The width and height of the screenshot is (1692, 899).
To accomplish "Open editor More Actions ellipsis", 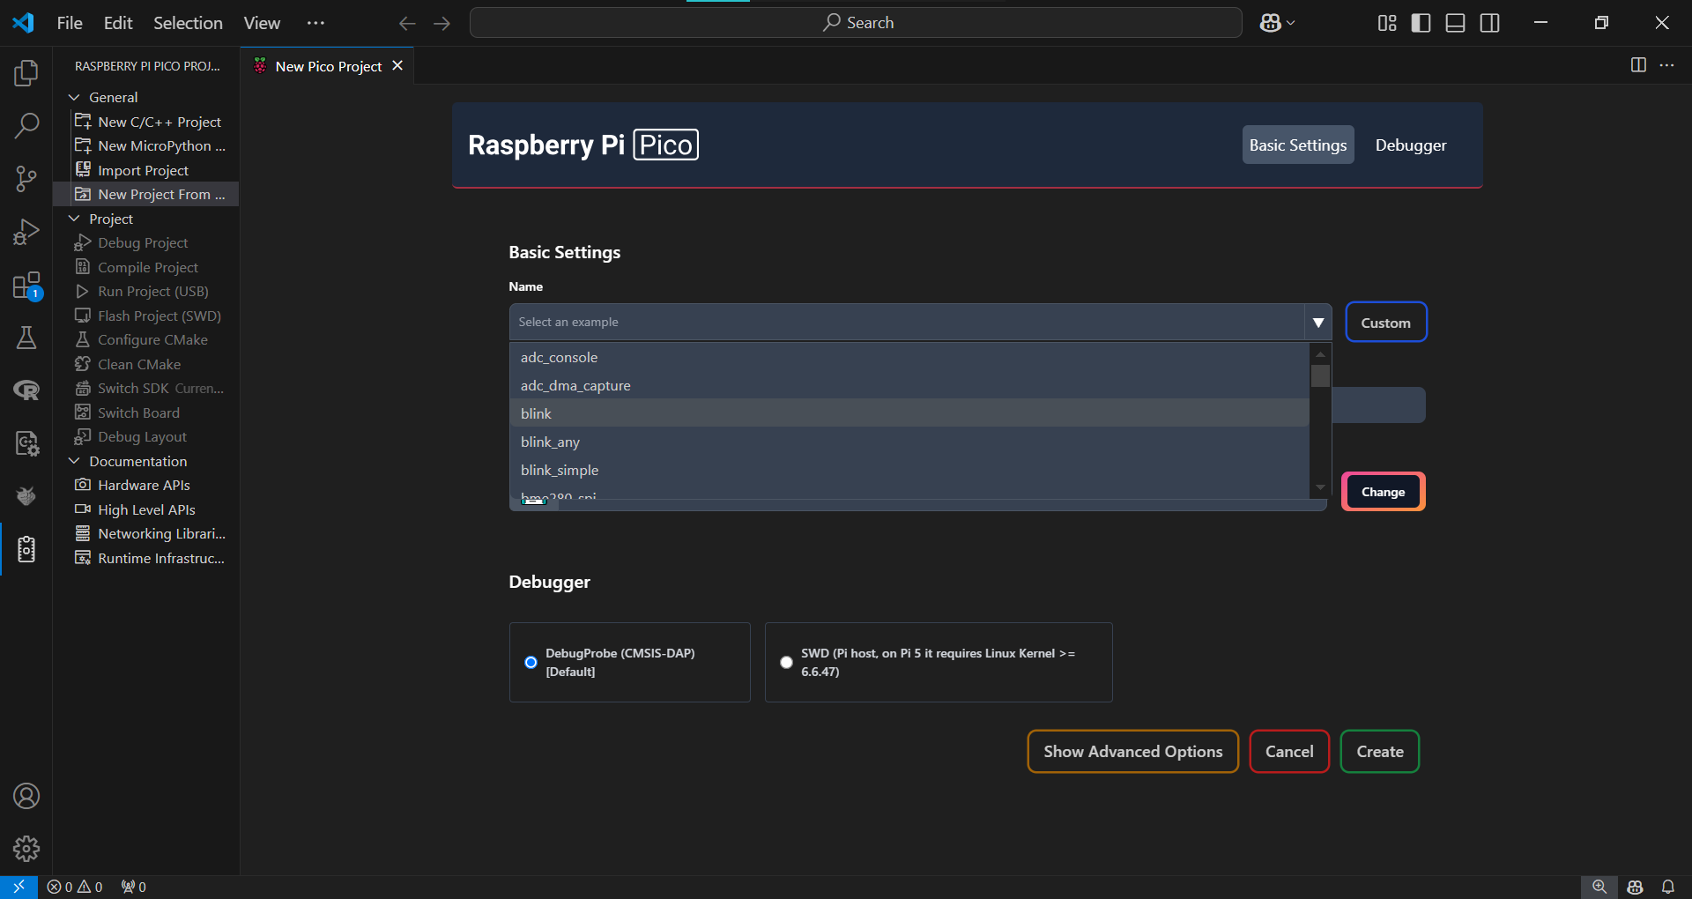I will pos(1667,65).
